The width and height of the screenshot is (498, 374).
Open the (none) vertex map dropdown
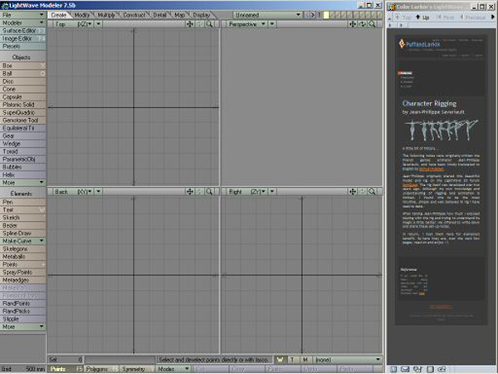[348, 360]
